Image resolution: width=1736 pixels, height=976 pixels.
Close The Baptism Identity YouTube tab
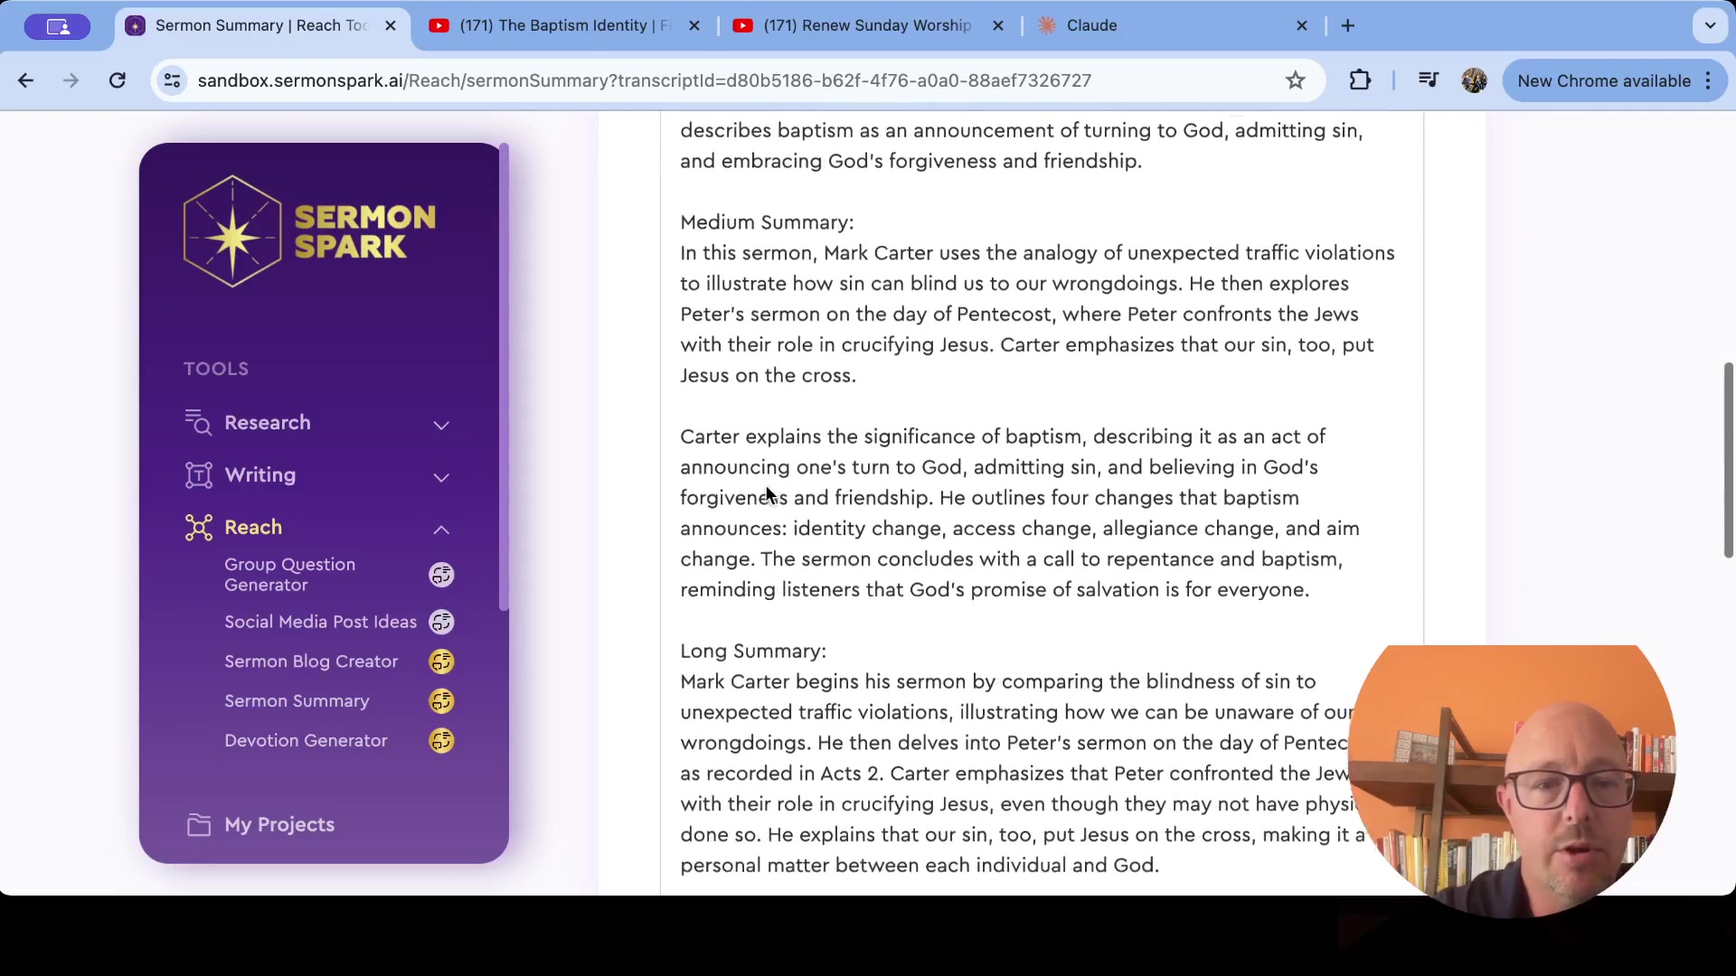[x=694, y=25]
